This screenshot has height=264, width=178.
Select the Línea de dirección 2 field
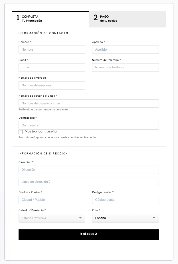coord(89,182)
